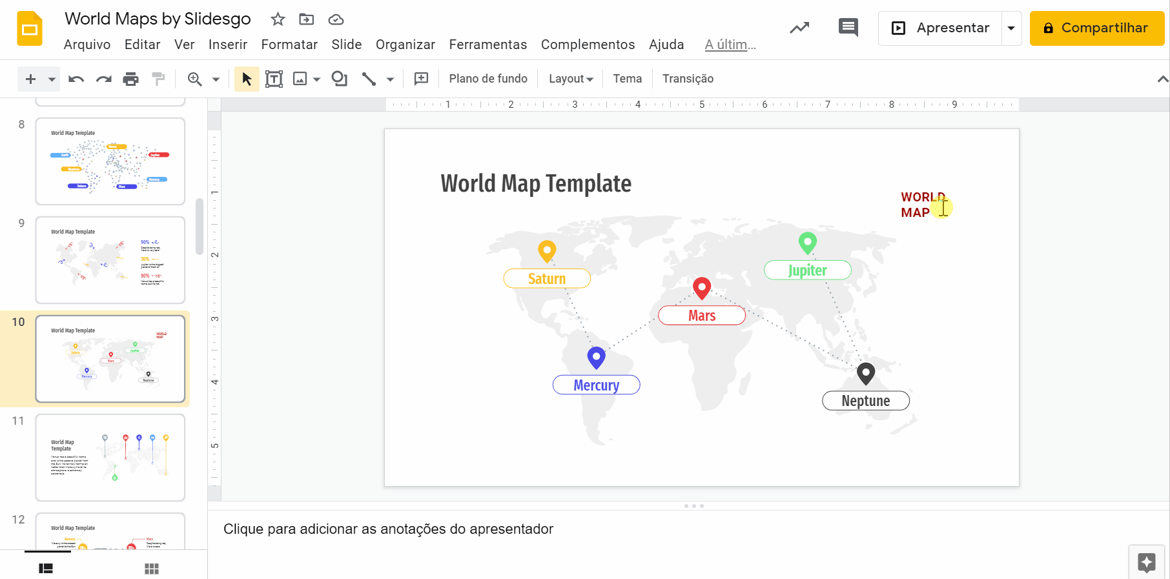1170x579 pixels.
Task: Click the green Jupiter map pin
Action: pyautogui.click(x=807, y=243)
